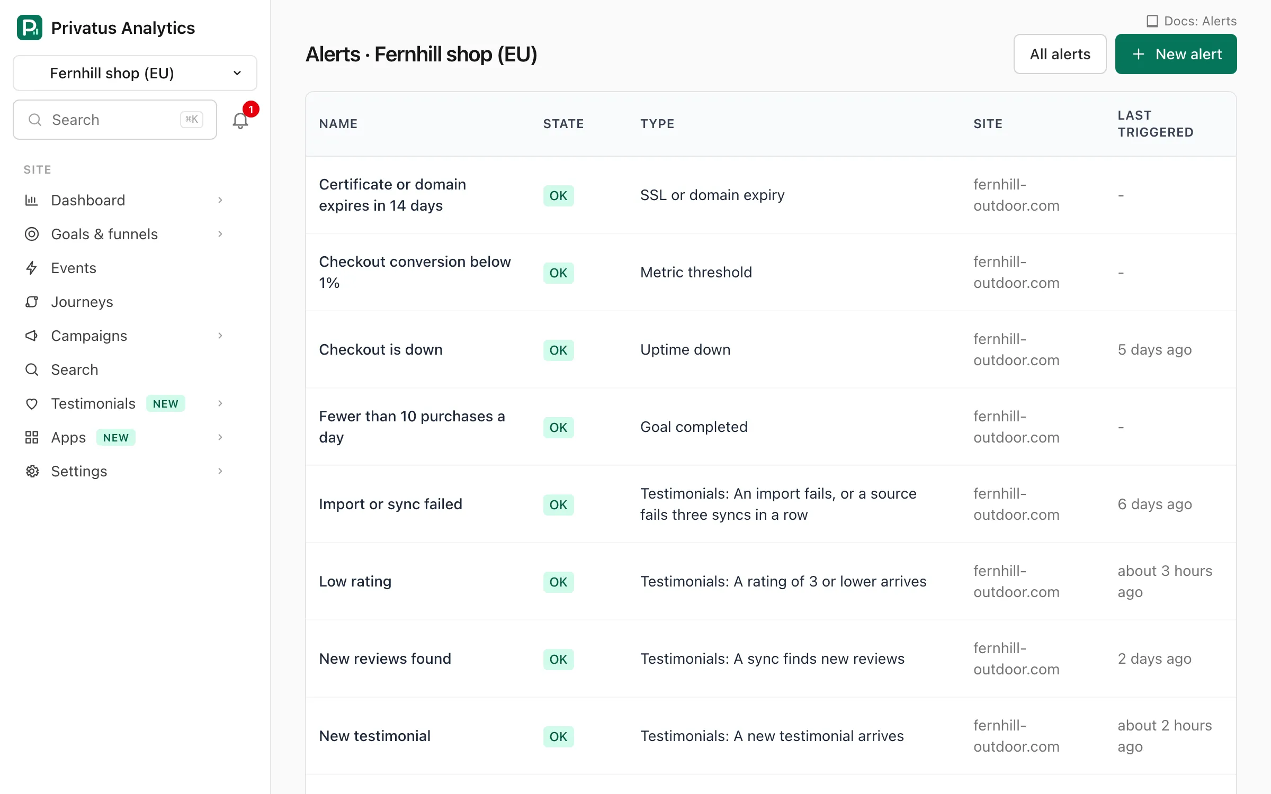
Task: Click the Campaigns megaphone icon
Action: tap(32, 336)
